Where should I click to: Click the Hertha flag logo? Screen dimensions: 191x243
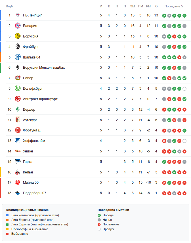click(x=18, y=162)
